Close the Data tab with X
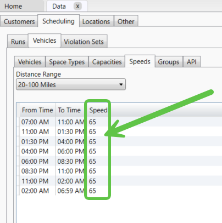The width and height of the screenshot is (222, 223). click(x=77, y=7)
